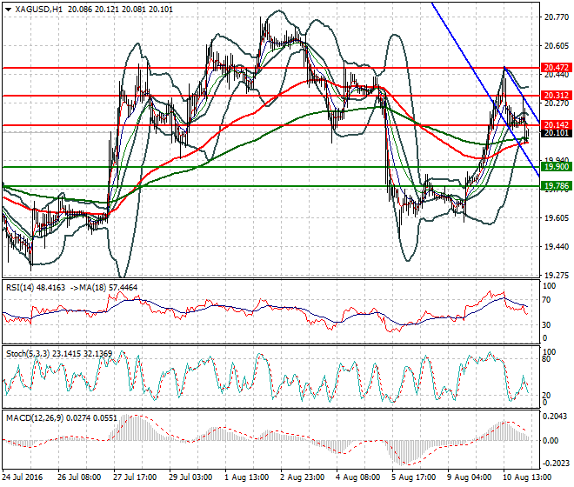The image size is (574, 487).
Task: Click the MACD scale value 0.2043
Action: coord(556,417)
